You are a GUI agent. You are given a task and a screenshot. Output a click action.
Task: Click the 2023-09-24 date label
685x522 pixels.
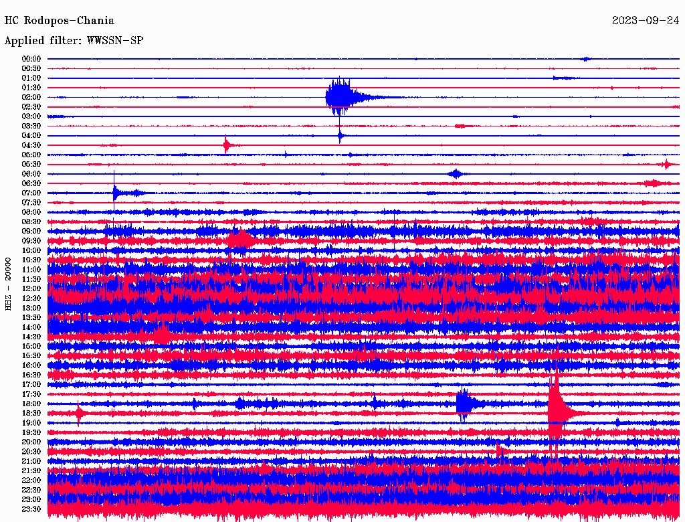pyautogui.click(x=646, y=21)
